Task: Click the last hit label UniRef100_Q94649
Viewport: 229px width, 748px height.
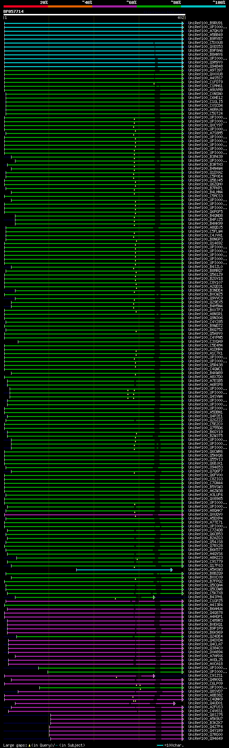Action: point(206,739)
